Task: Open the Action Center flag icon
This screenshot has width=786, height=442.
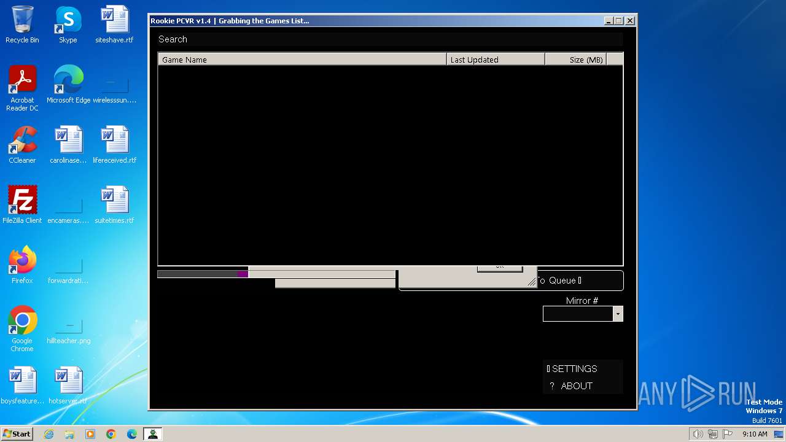Action: point(727,434)
